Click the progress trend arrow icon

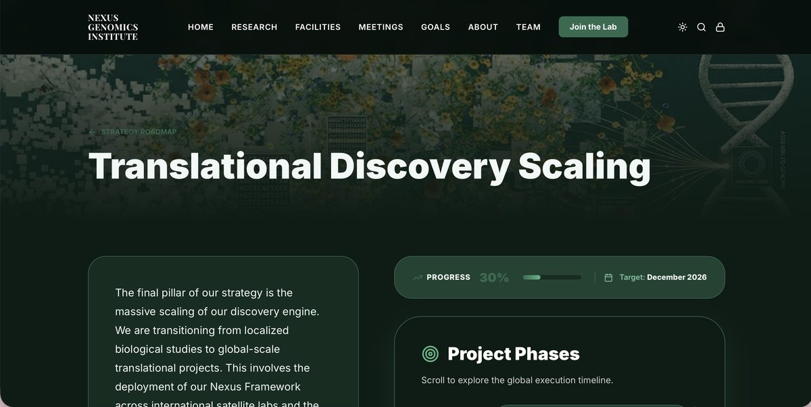[x=418, y=277]
